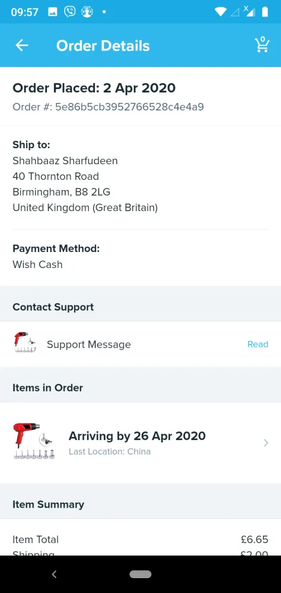Tap the home gesture pill
This screenshot has height=593, width=281.
click(140, 574)
